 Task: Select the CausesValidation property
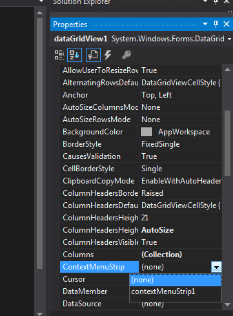point(92,156)
